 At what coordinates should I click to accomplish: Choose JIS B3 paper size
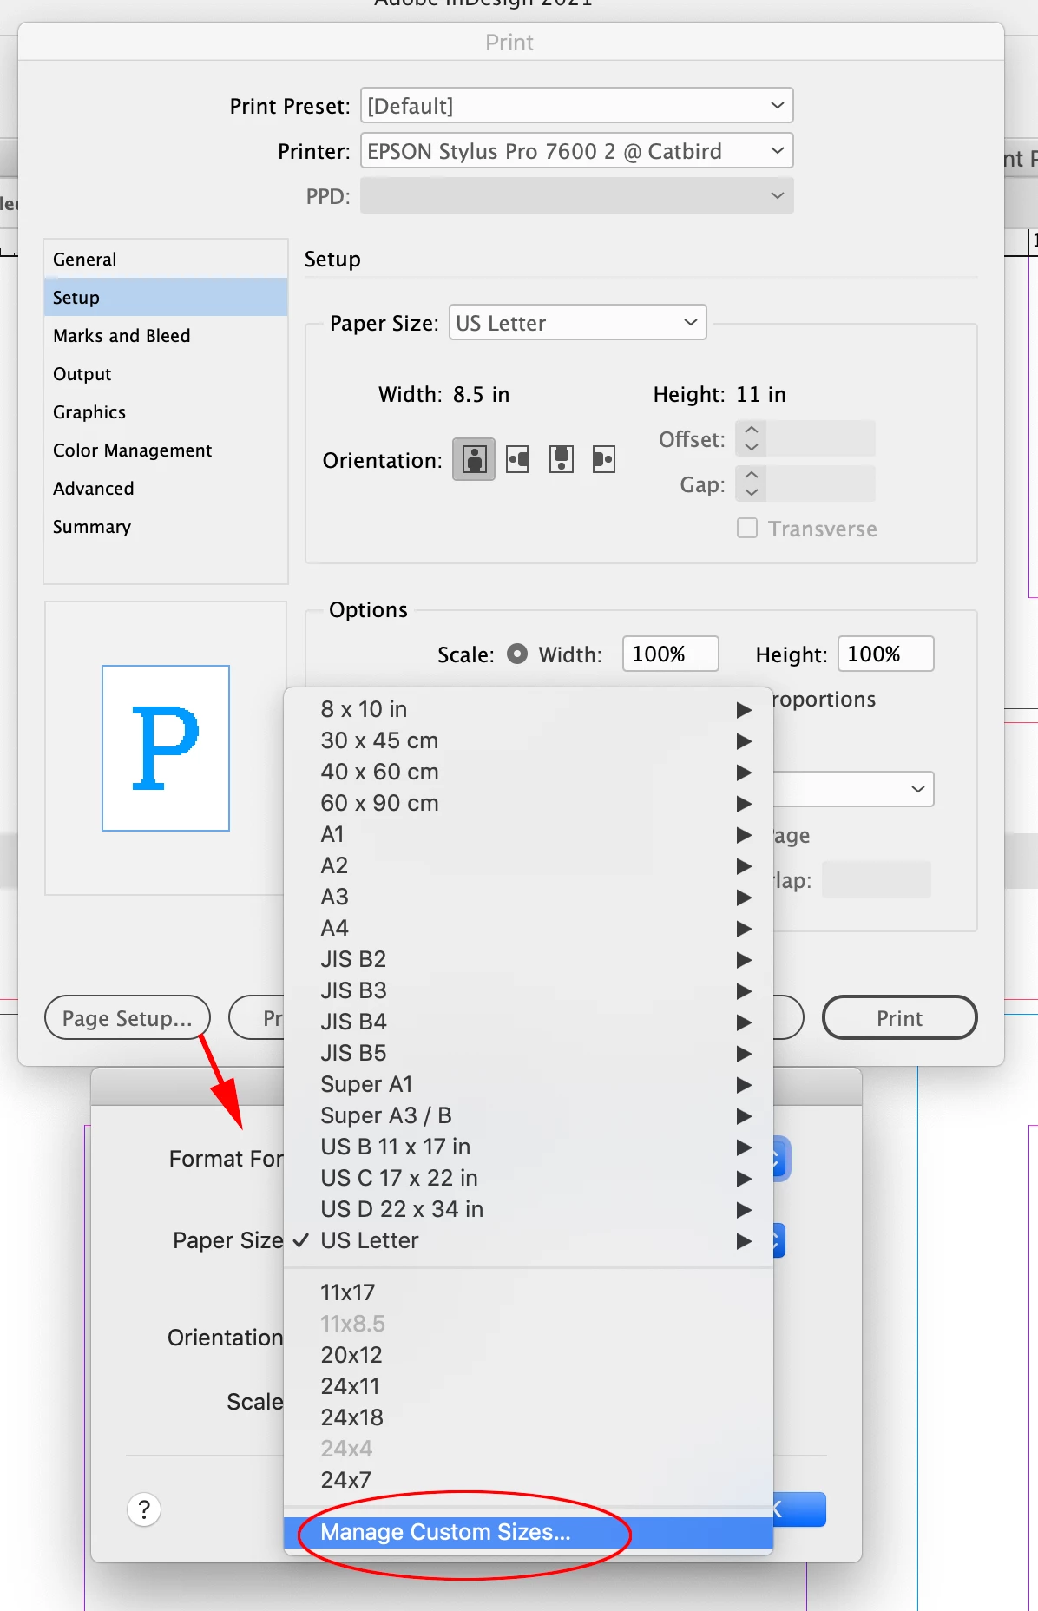tap(529, 990)
